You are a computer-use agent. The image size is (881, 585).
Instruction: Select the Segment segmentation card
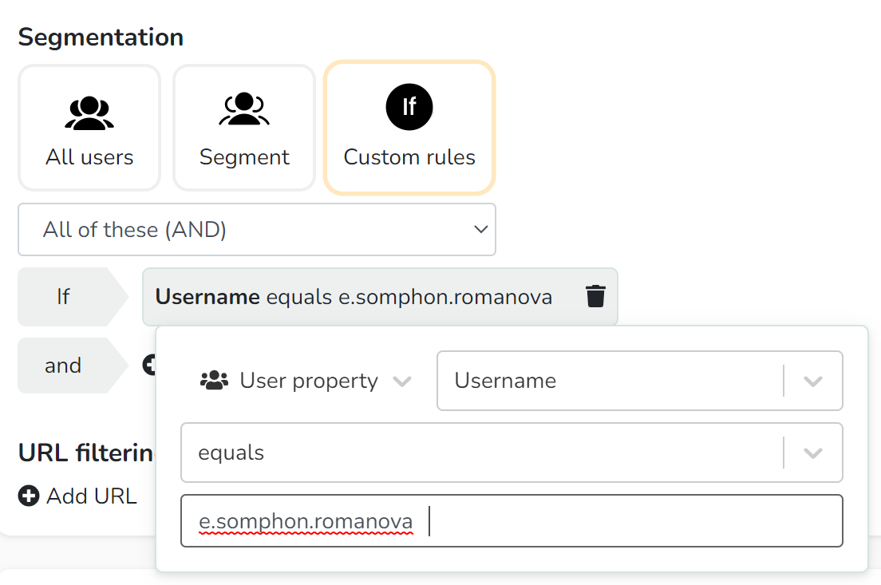pos(244,128)
